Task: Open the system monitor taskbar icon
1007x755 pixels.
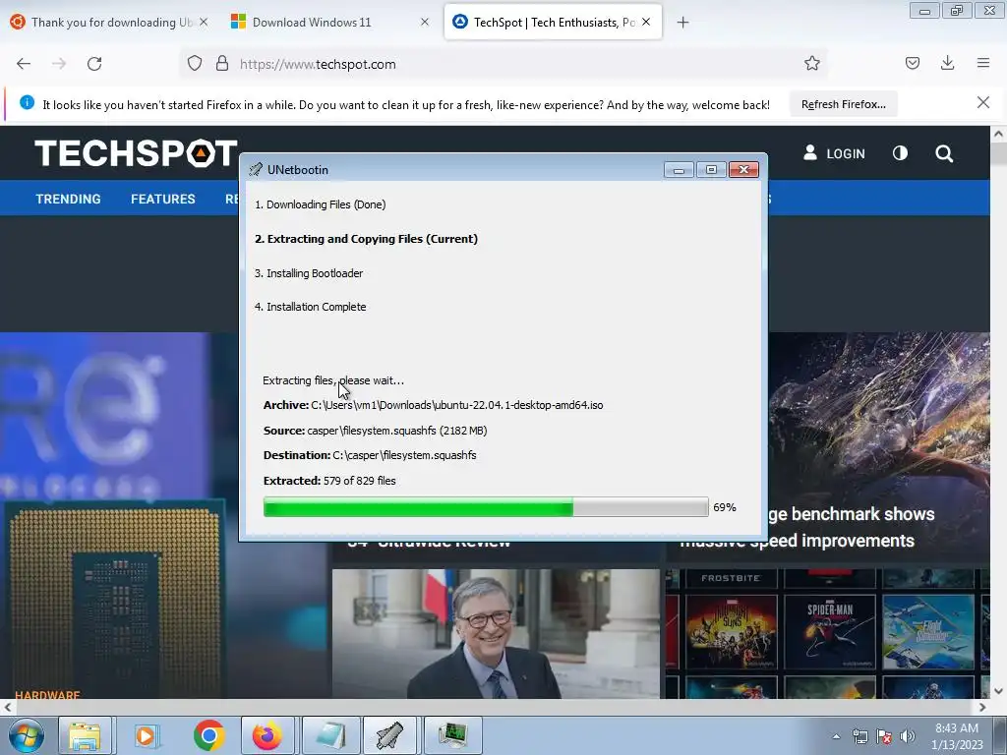Action: point(452,735)
